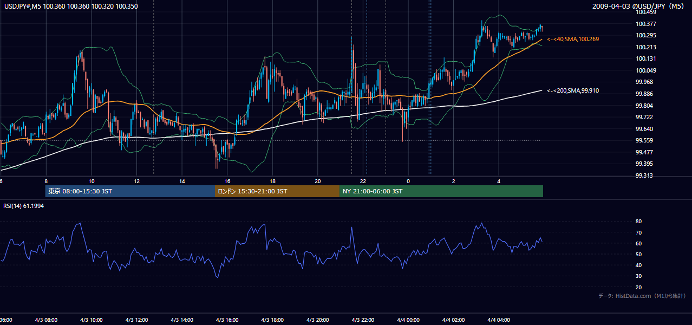Click hour marker 2 under the price chart
692x325 pixels.
453,181
